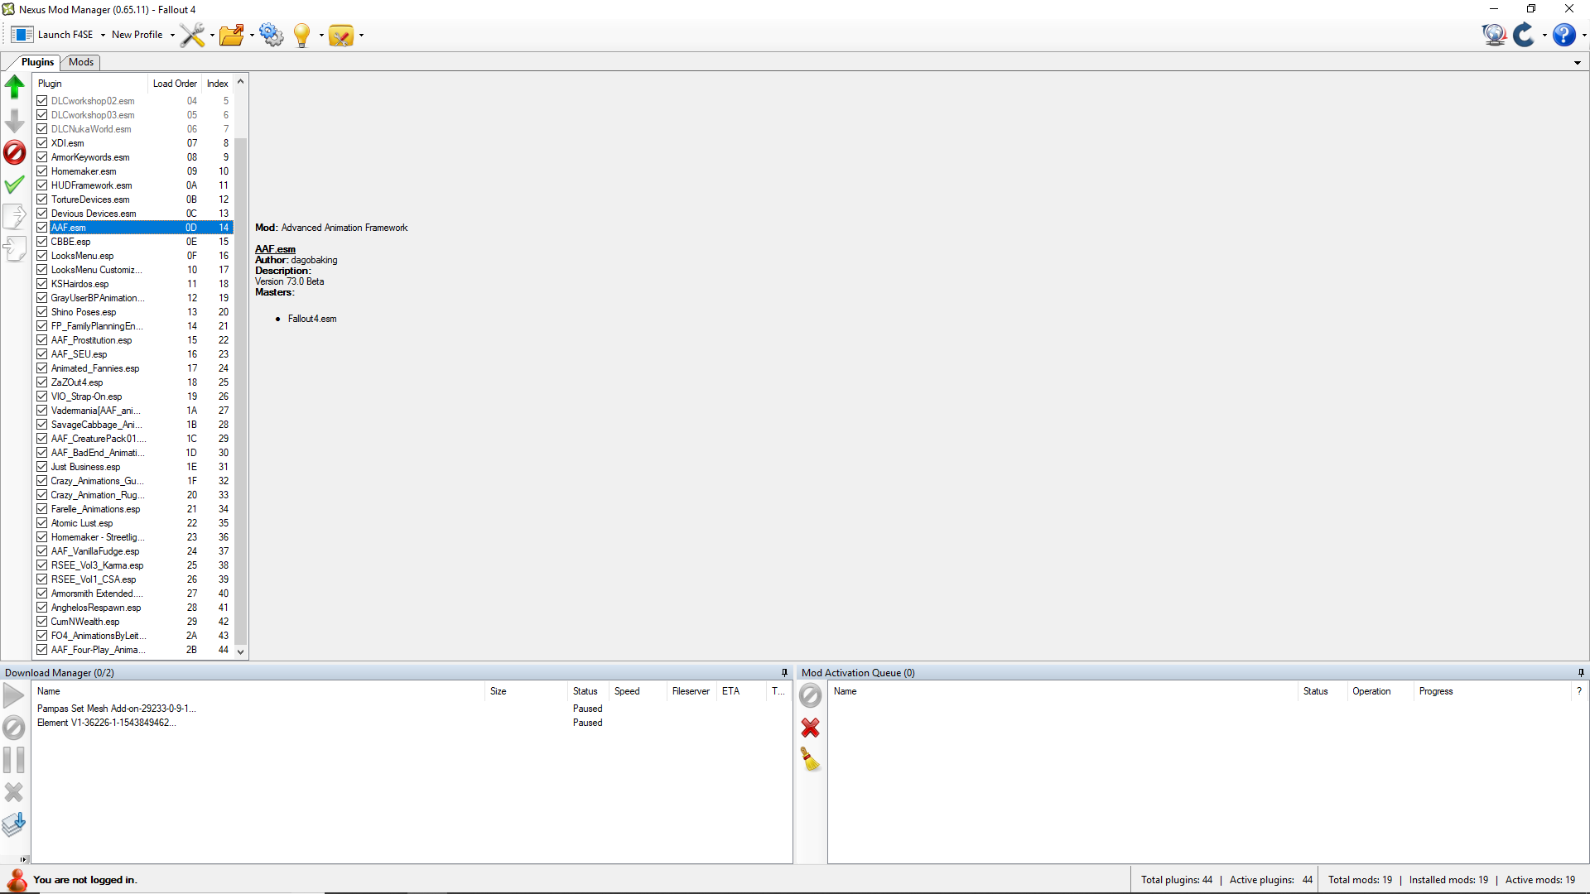The image size is (1590, 894).
Task: Click the Nexus login globe icon
Action: (1494, 35)
